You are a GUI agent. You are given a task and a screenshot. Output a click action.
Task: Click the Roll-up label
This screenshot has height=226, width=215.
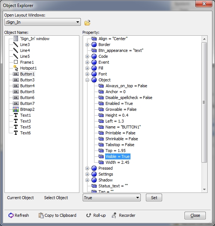[x=100, y=215]
